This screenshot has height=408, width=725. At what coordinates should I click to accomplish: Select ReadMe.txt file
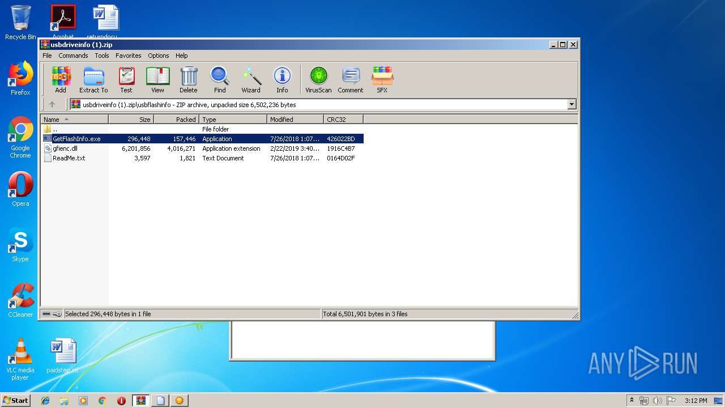tap(203, 158)
